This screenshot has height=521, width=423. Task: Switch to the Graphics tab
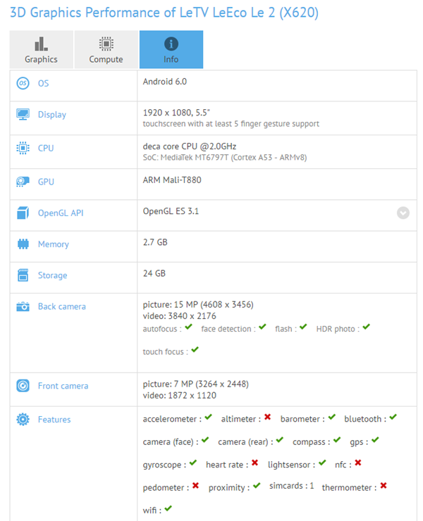42,49
